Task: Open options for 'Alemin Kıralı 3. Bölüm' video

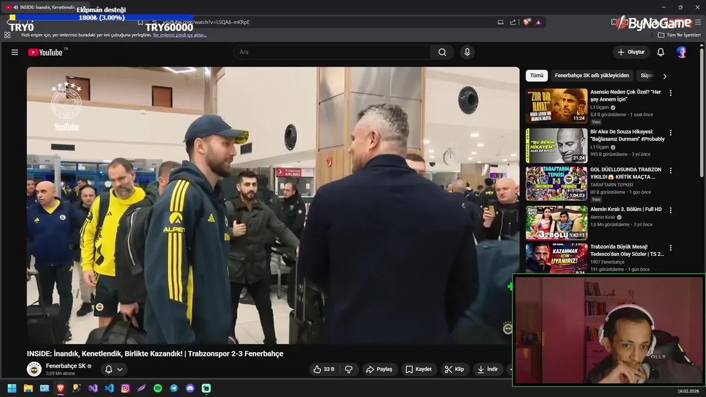Action: click(671, 210)
